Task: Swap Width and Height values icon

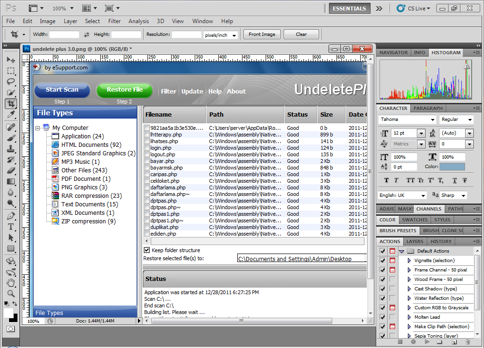Action: click(x=86, y=34)
